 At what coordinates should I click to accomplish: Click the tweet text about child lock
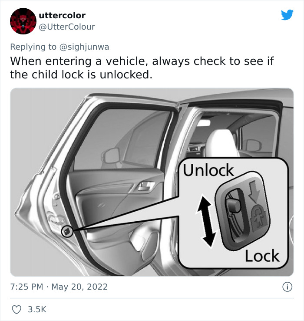coord(142,68)
